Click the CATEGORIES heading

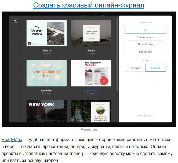tap(146, 23)
